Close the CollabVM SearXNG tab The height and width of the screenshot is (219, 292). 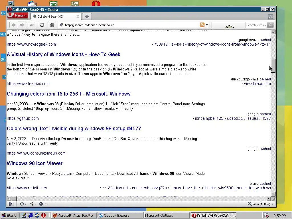78,17
